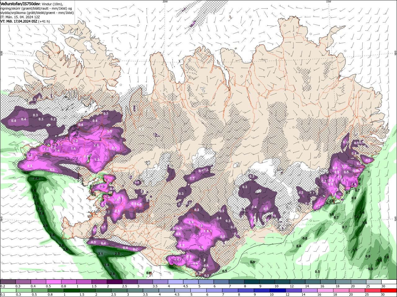Click the 0.4 label on snow legend

pos(33,286)
